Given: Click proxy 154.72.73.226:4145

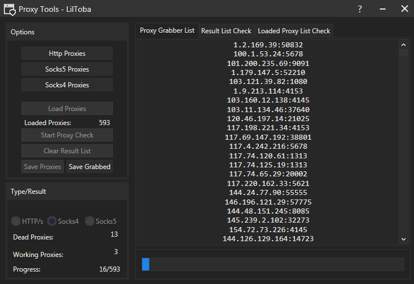Looking at the screenshot, I should tap(268, 230).
